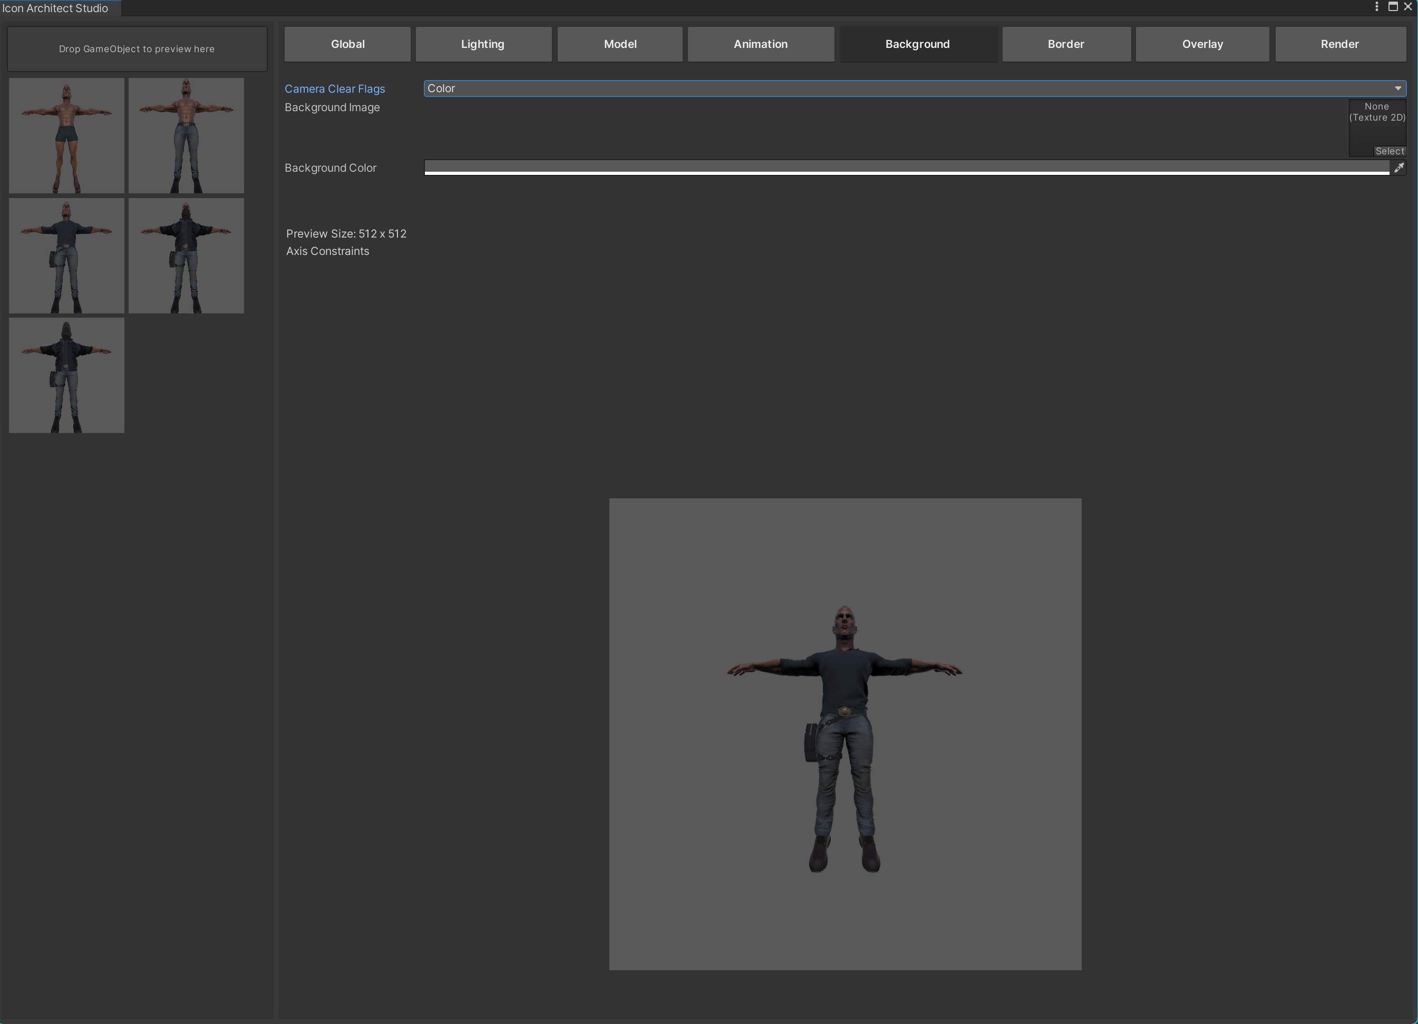
Task: Maximize the Icon Architect Studio window
Action: (x=1392, y=7)
